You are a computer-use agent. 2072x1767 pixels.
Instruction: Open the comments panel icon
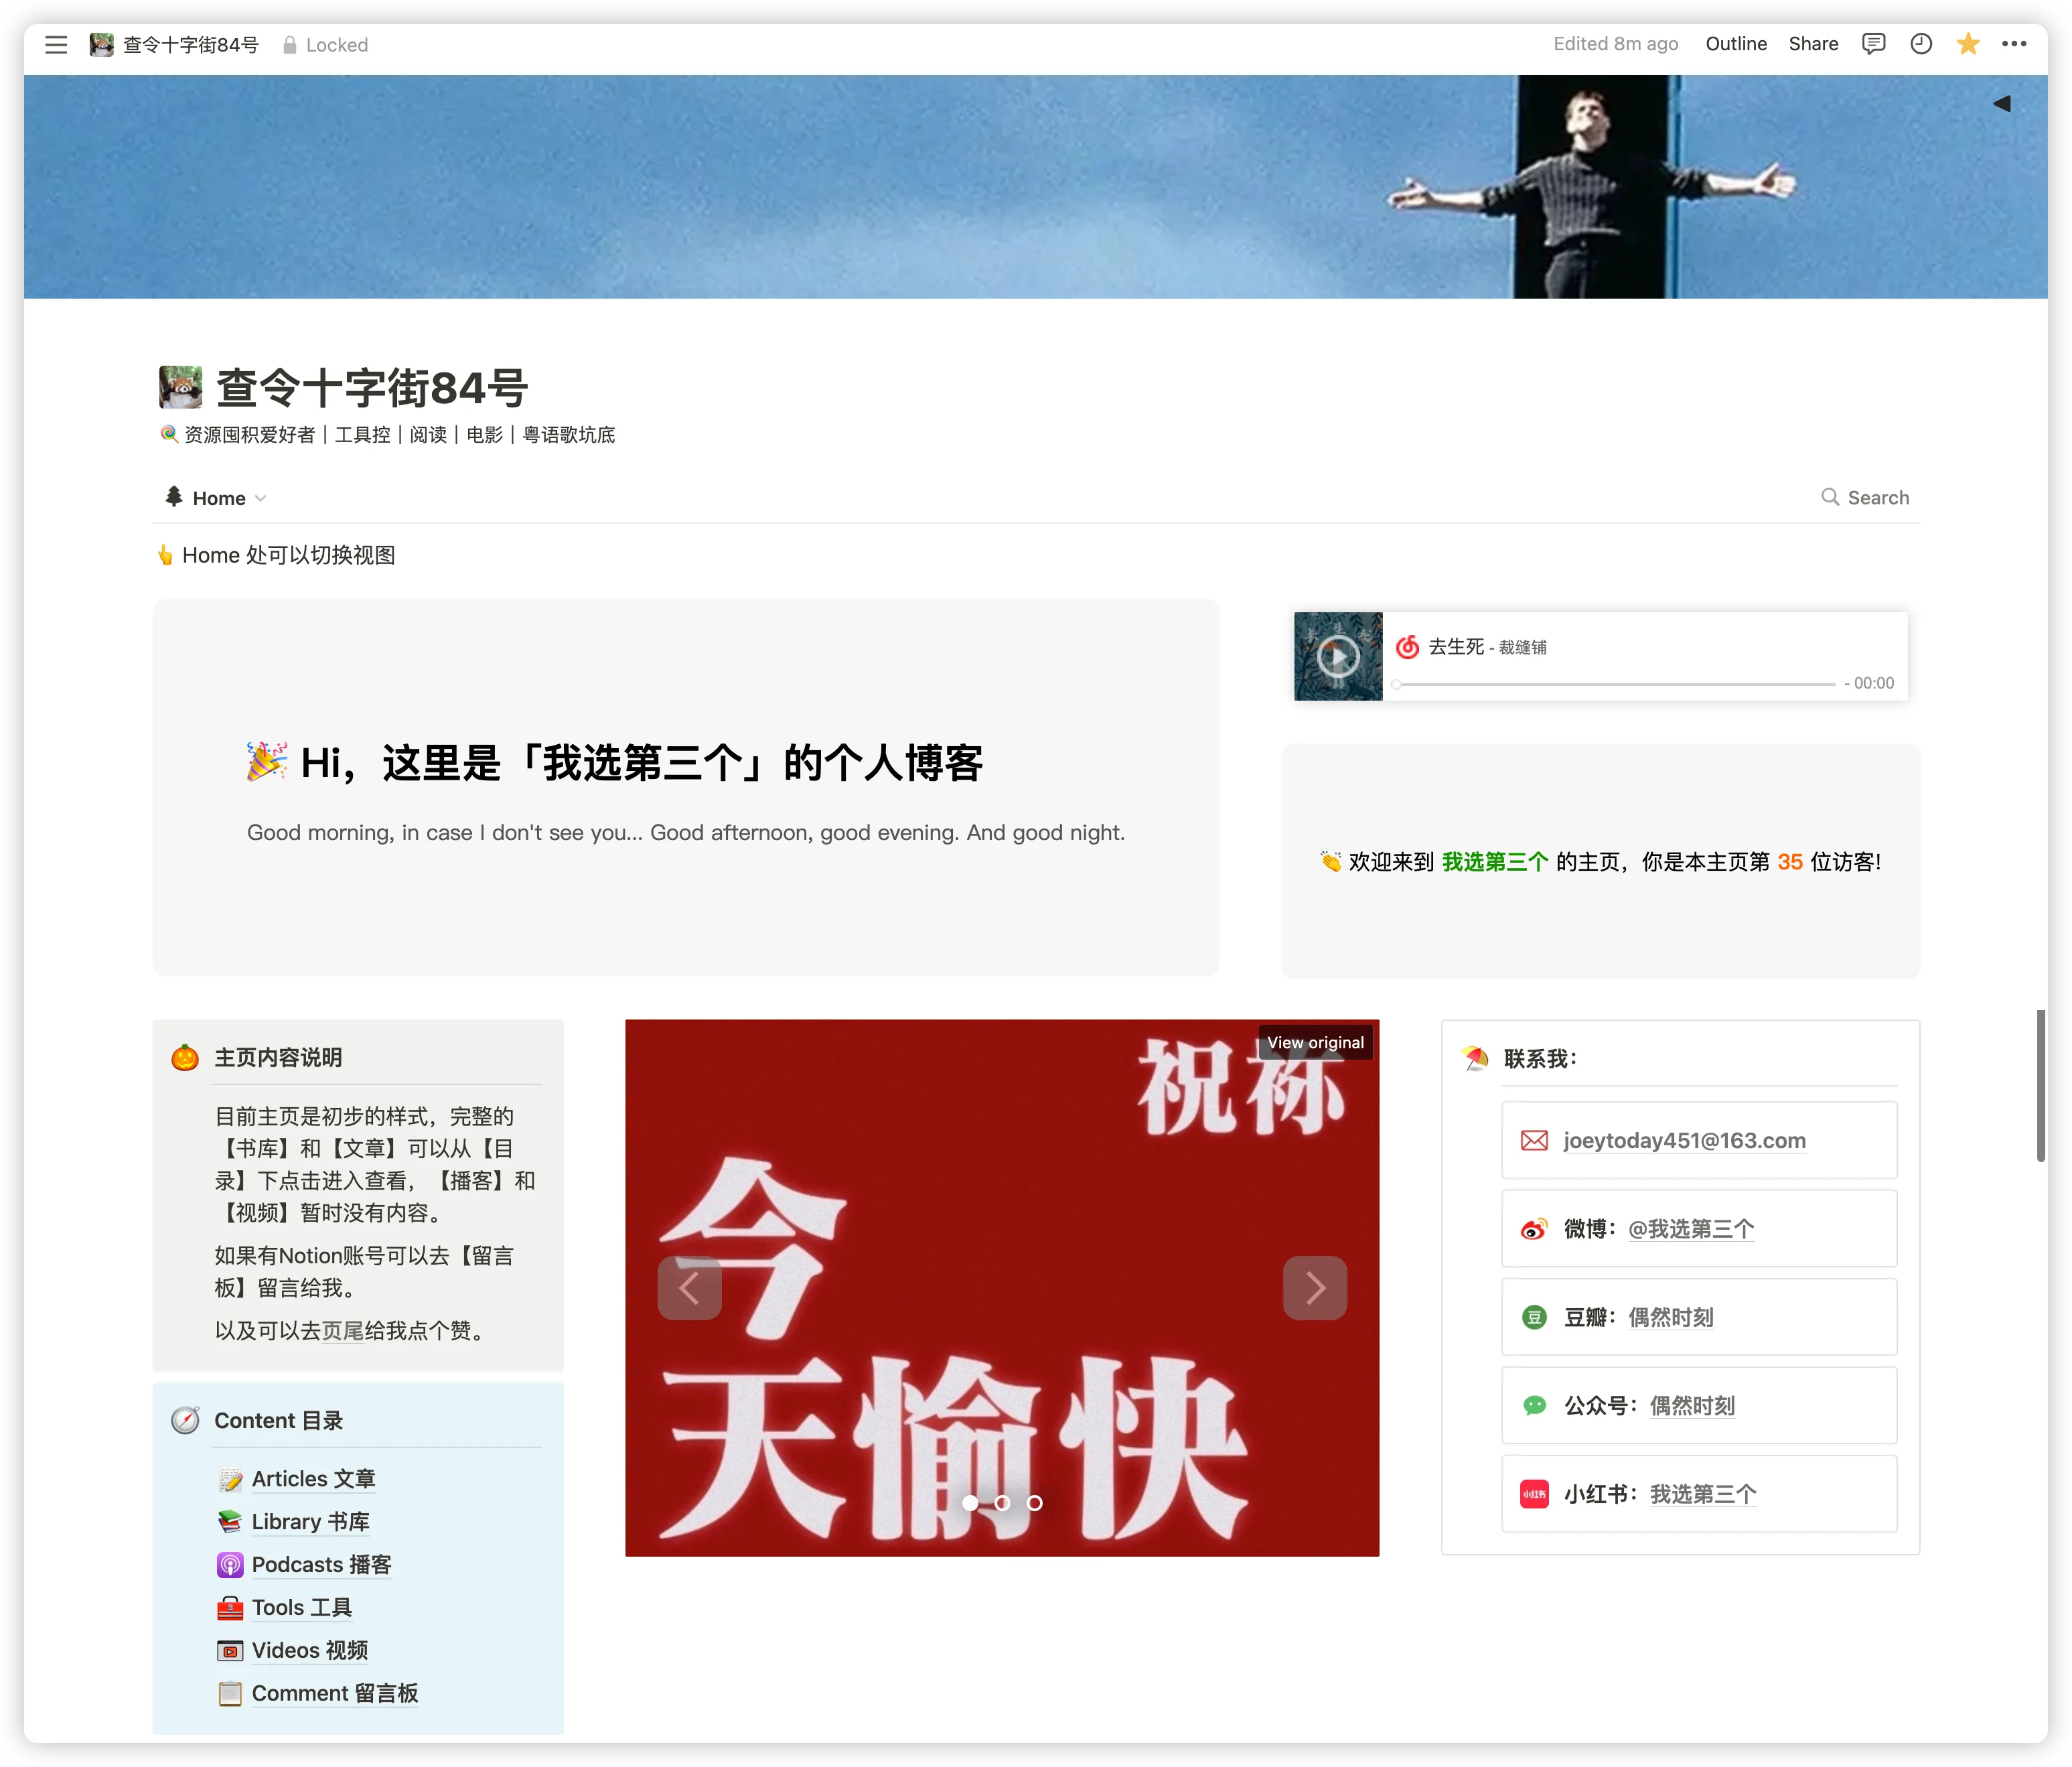coord(1873,44)
